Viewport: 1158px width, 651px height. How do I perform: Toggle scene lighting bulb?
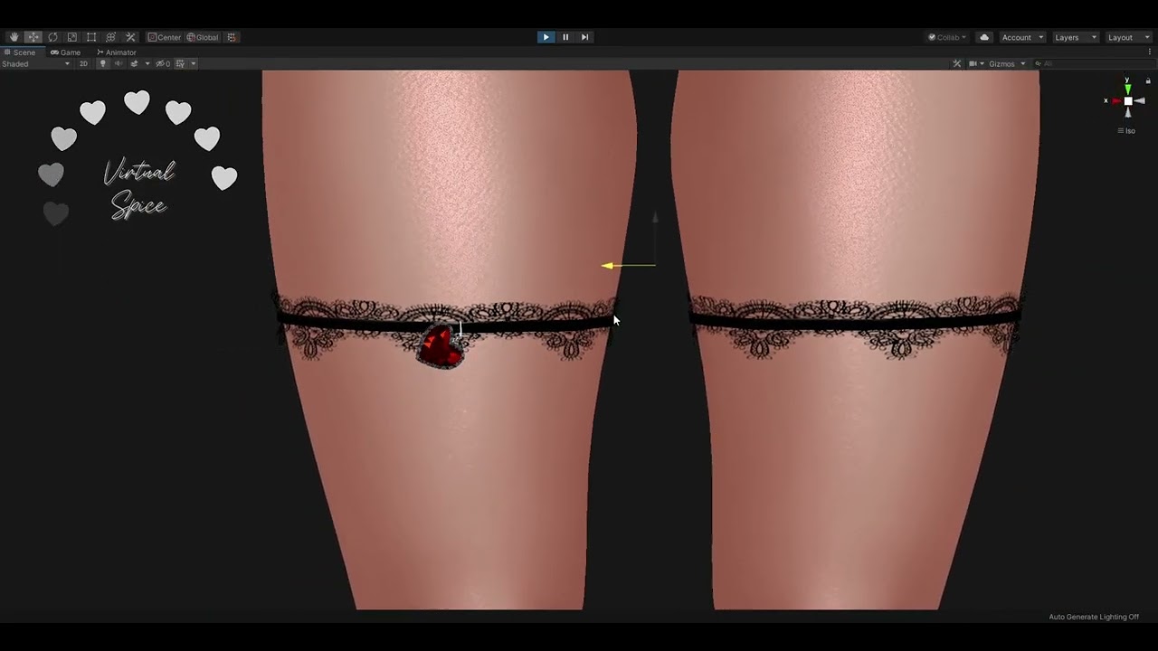[102, 64]
